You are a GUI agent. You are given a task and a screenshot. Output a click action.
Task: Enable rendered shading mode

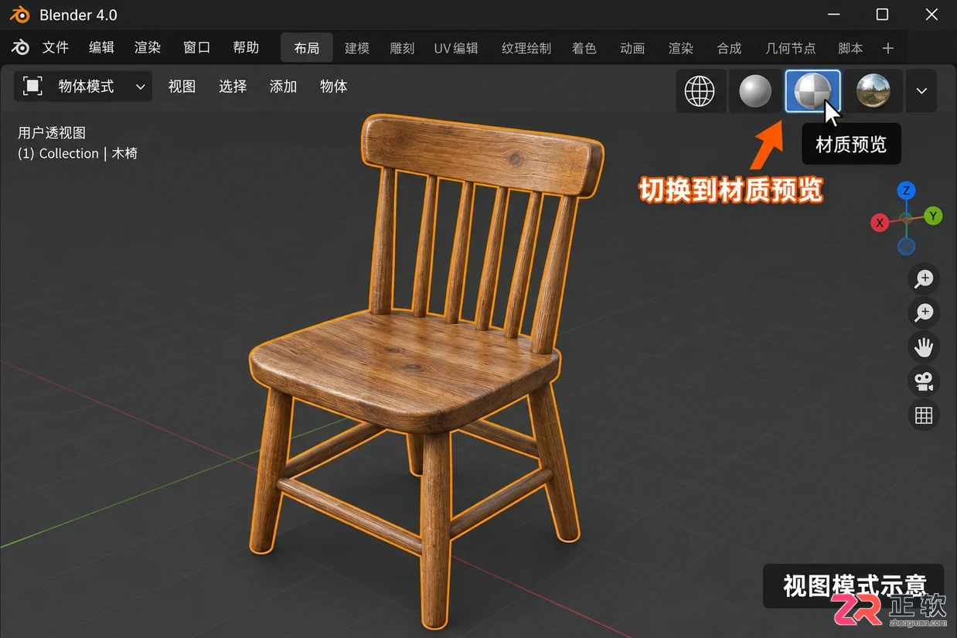pyautogui.click(x=873, y=91)
